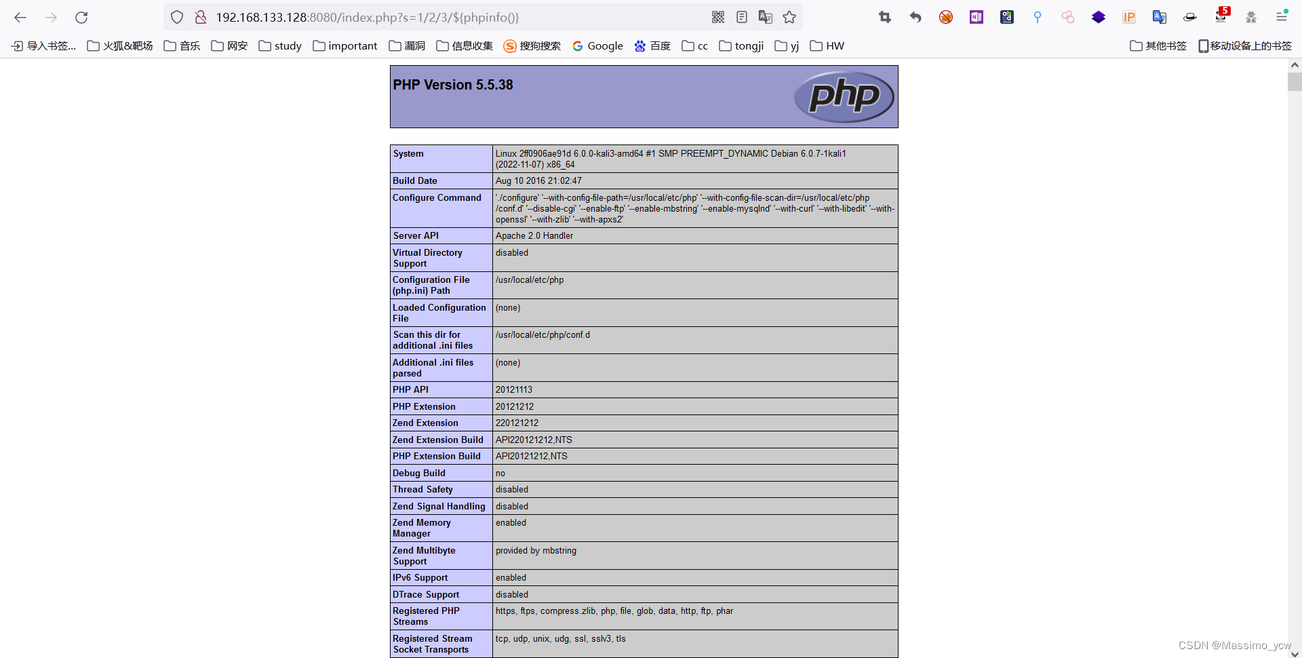Select API20121212,NTS in PHP Extension Build

[532, 457]
